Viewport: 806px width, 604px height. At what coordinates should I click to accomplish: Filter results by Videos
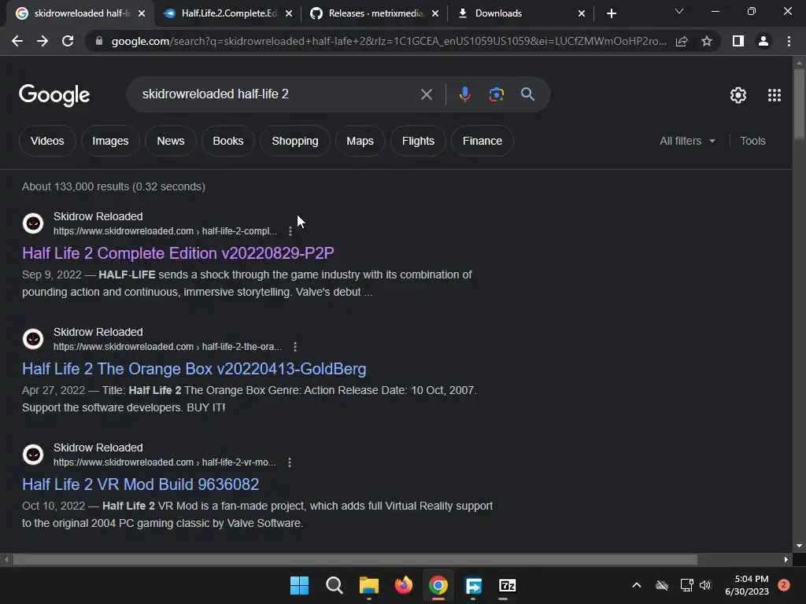(x=47, y=141)
